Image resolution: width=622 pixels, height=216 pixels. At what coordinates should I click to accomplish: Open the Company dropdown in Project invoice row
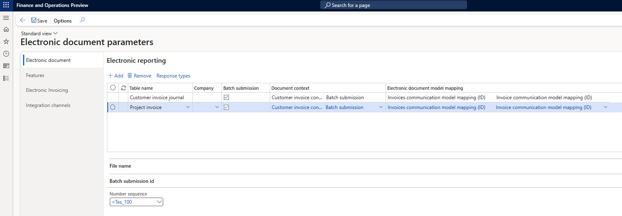tap(217, 107)
